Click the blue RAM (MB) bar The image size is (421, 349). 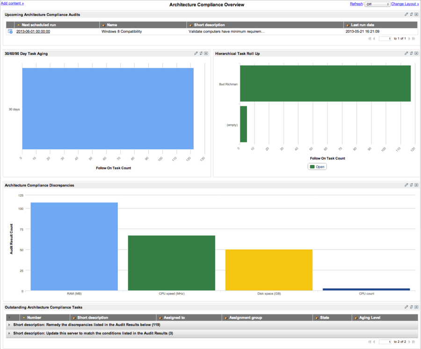(x=74, y=246)
